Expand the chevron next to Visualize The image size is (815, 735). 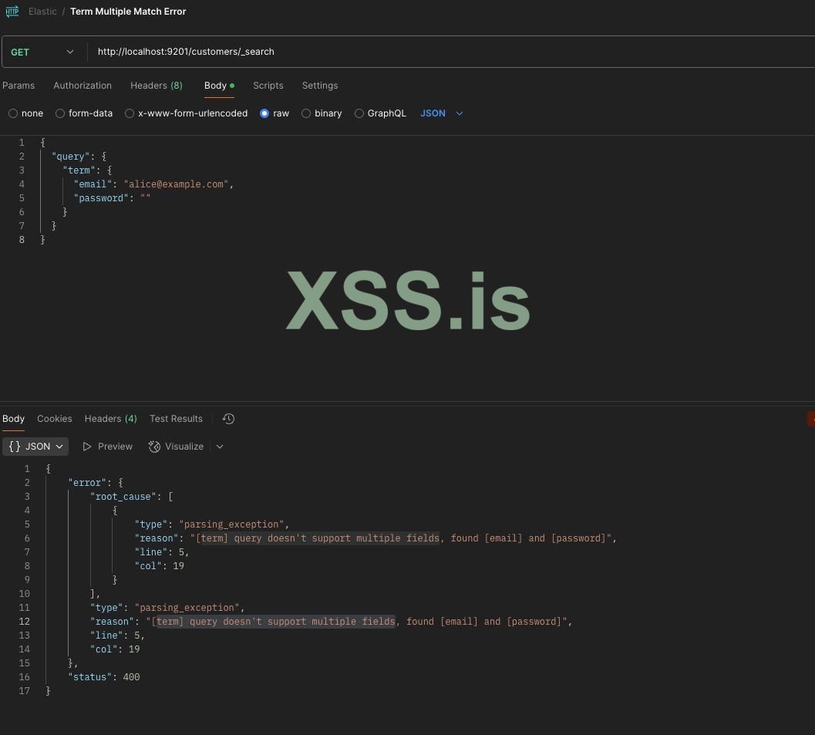pyautogui.click(x=220, y=447)
